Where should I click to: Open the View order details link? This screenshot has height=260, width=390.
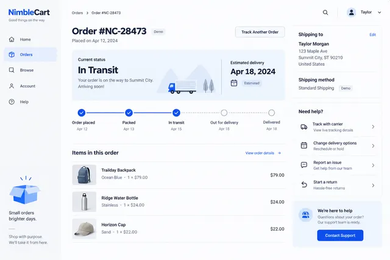(x=263, y=153)
